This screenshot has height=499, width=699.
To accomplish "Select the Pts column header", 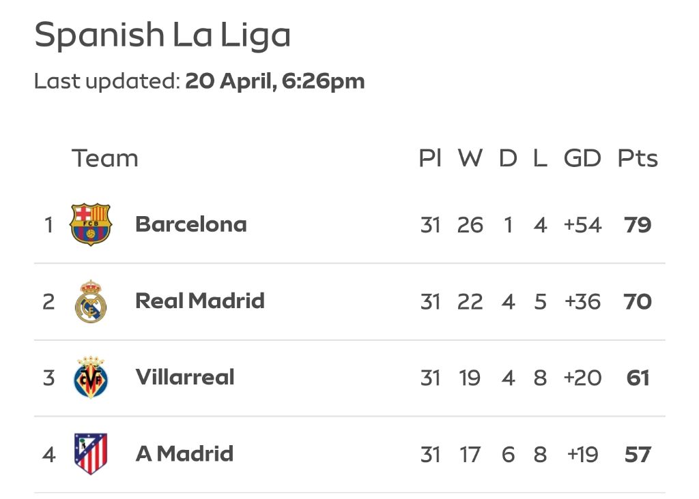I will point(638,158).
